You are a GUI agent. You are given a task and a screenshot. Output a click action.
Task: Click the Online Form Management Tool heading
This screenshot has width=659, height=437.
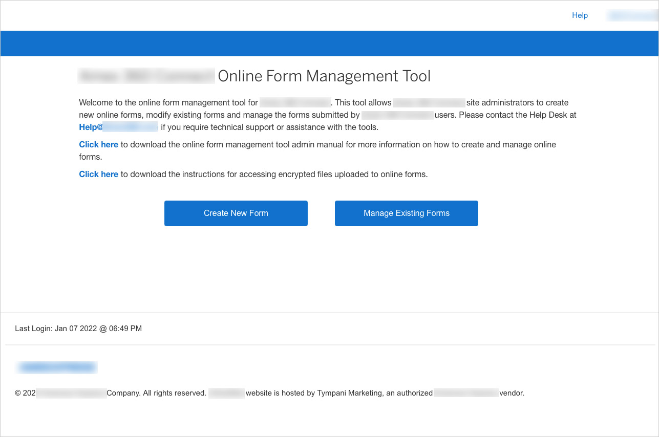click(324, 76)
